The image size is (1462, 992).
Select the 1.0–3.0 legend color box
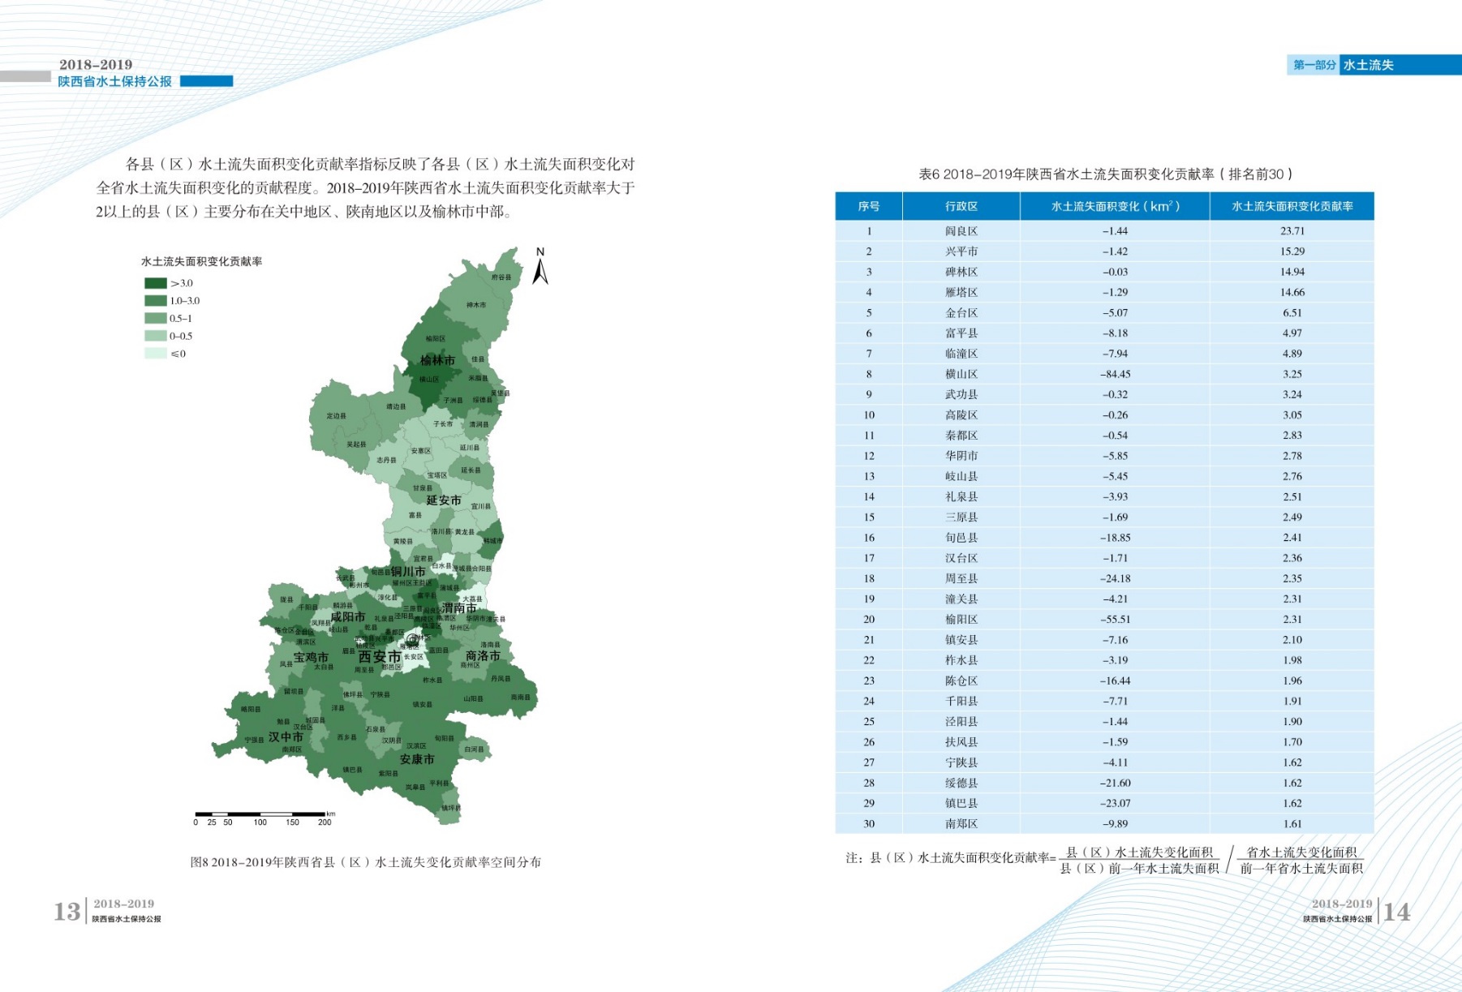point(155,301)
